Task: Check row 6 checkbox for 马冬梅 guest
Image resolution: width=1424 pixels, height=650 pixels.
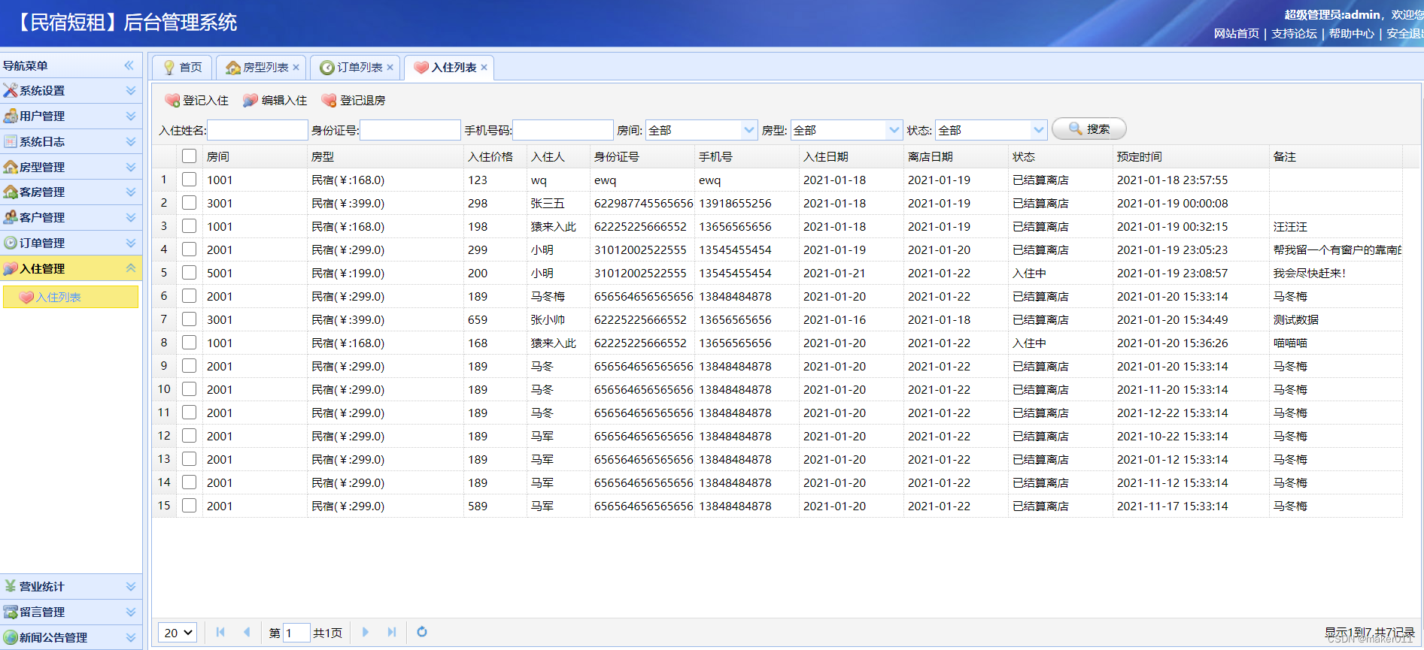Action: (190, 296)
